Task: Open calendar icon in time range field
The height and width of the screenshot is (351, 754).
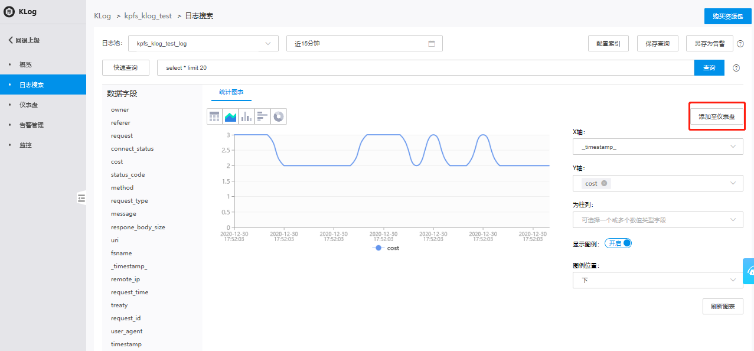Action: [x=431, y=44]
